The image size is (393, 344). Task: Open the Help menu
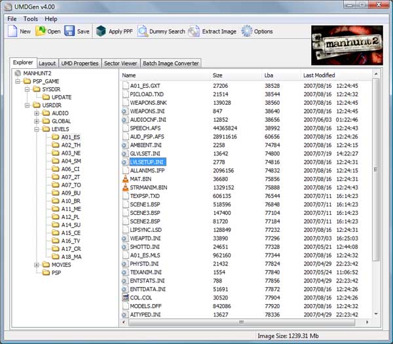[51, 19]
